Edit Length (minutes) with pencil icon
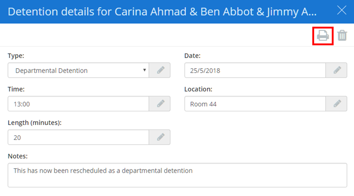 point(160,137)
